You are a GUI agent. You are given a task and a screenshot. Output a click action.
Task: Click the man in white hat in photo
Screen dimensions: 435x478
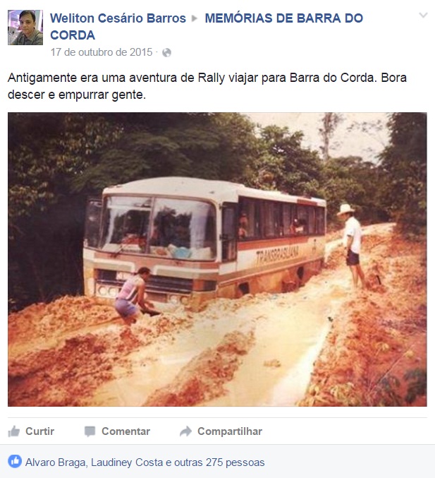[x=352, y=246]
